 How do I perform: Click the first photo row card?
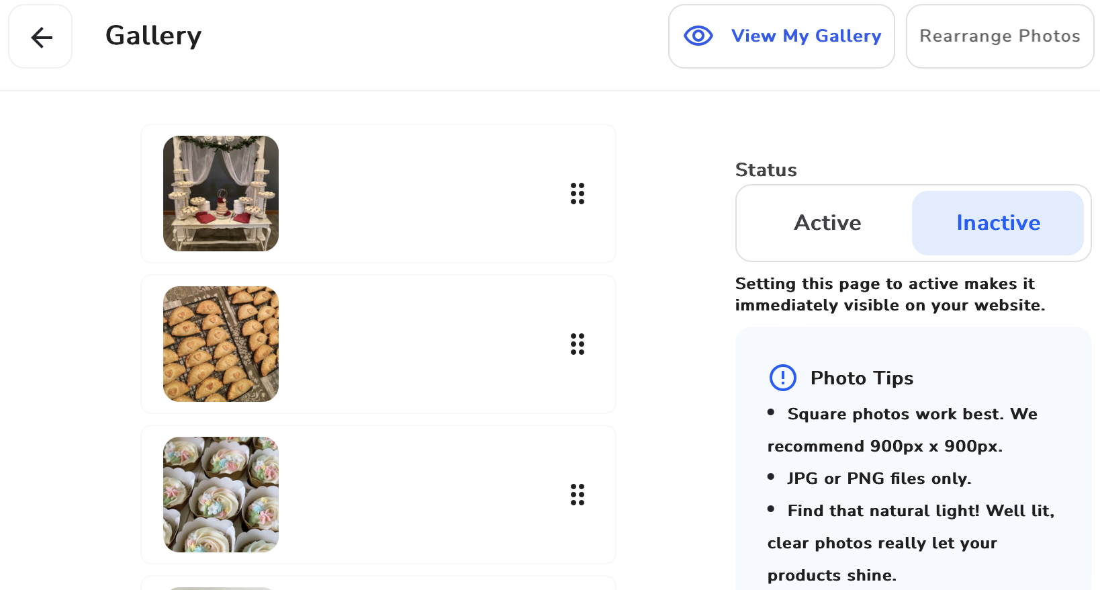click(x=379, y=194)
